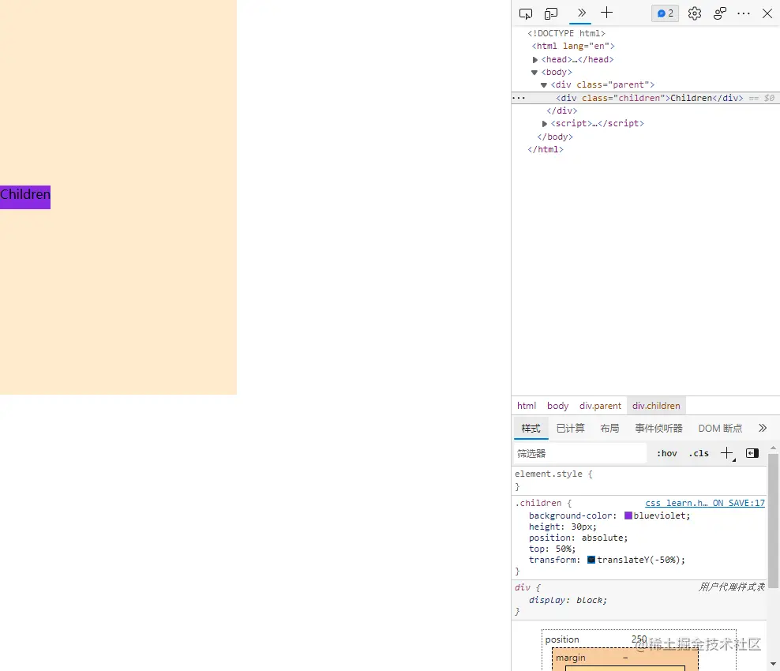Switch to the 已计算 (Computed) tab
The height and width of the screenshot is (671, 780).
(570, 429)
